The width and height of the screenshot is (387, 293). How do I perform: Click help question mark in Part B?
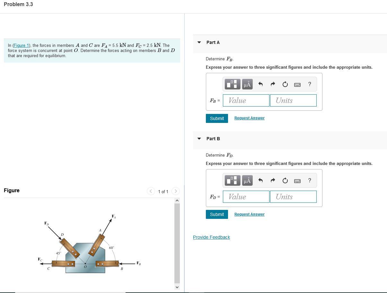click(x=310, y=180)
